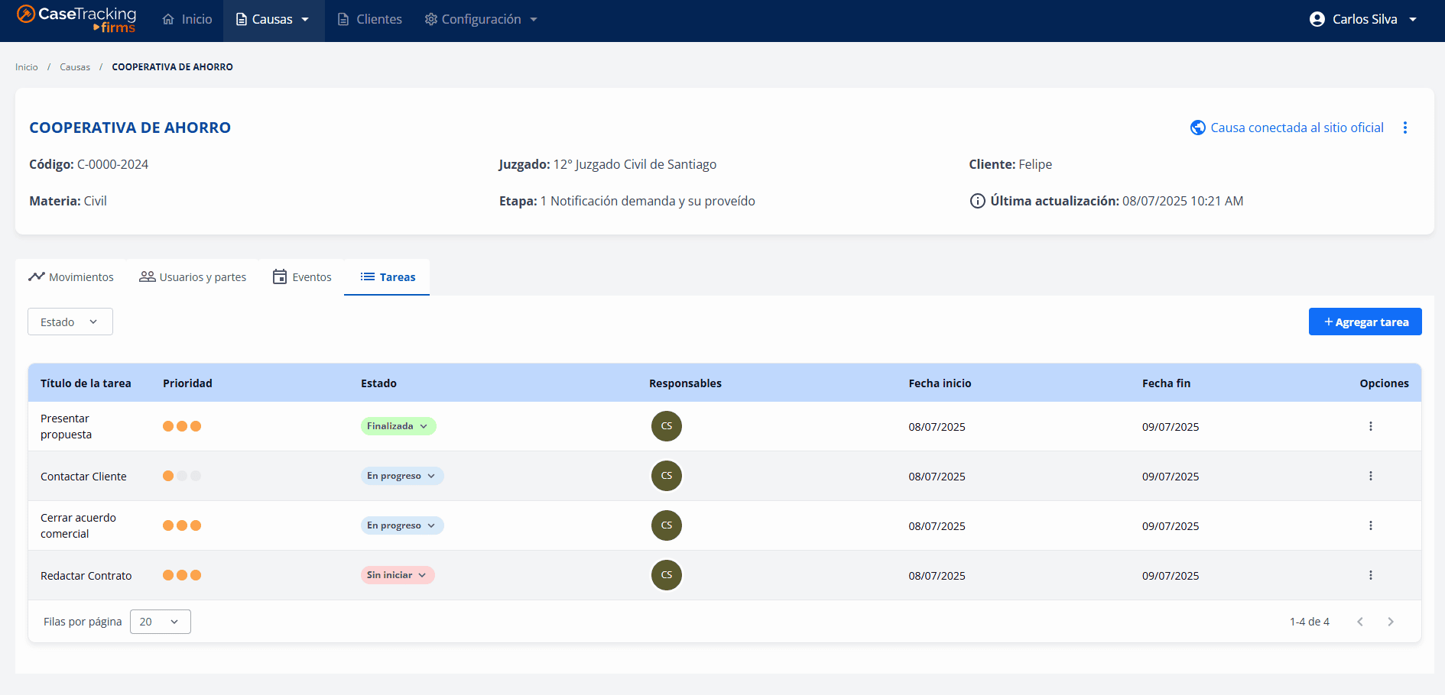This screenshot has width=1445, height=695.
Task: Click the cause header three-dot menu
Action: [x=1404, y=128]
